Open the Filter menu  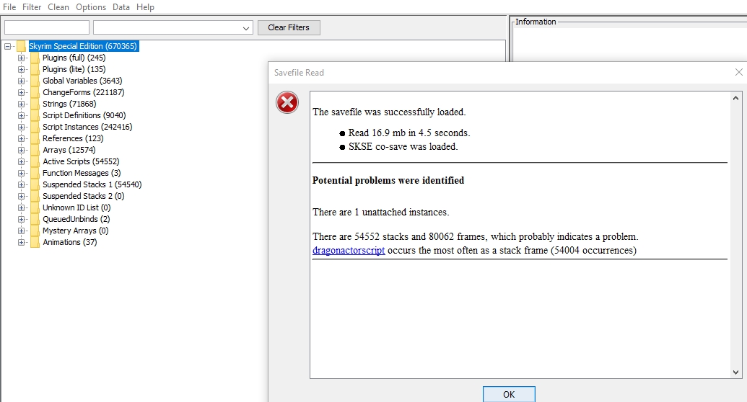[x=32, y=7]
